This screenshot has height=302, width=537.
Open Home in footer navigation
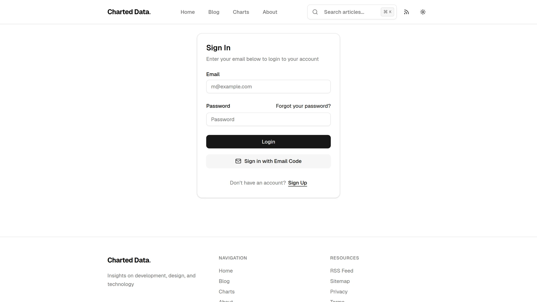click(x=226, y=271)
